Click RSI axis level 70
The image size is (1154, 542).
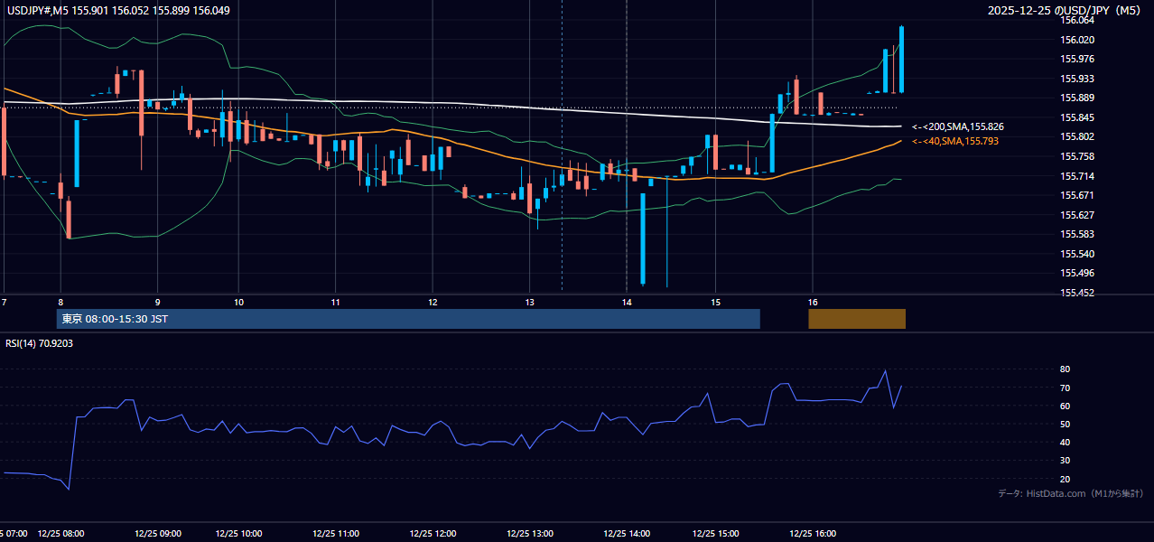click(1066, 388)
